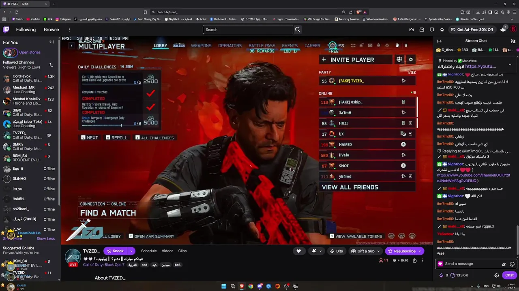Screen dimensions: 519x291
Task: Open stream more options vertical dots
Action: (422, 261)
